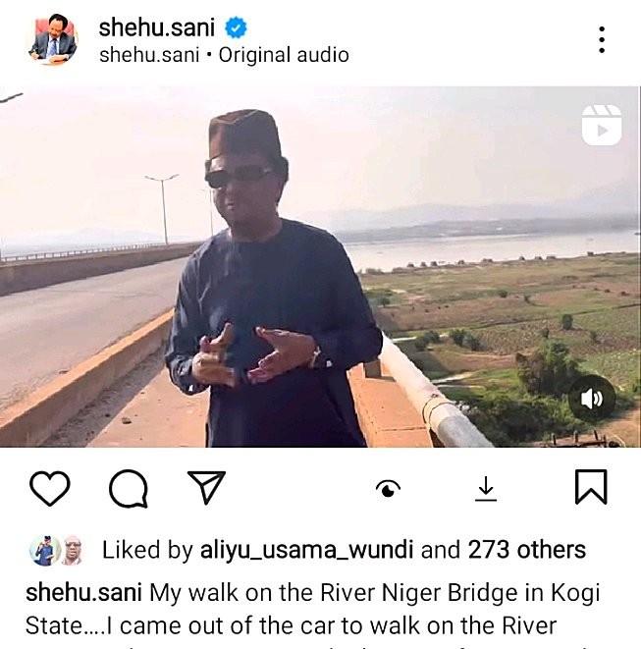The height and width of the screenshot is (649, 641).
Task: Save the post with the bookmark icon
Action: click(x=590, y=488)
